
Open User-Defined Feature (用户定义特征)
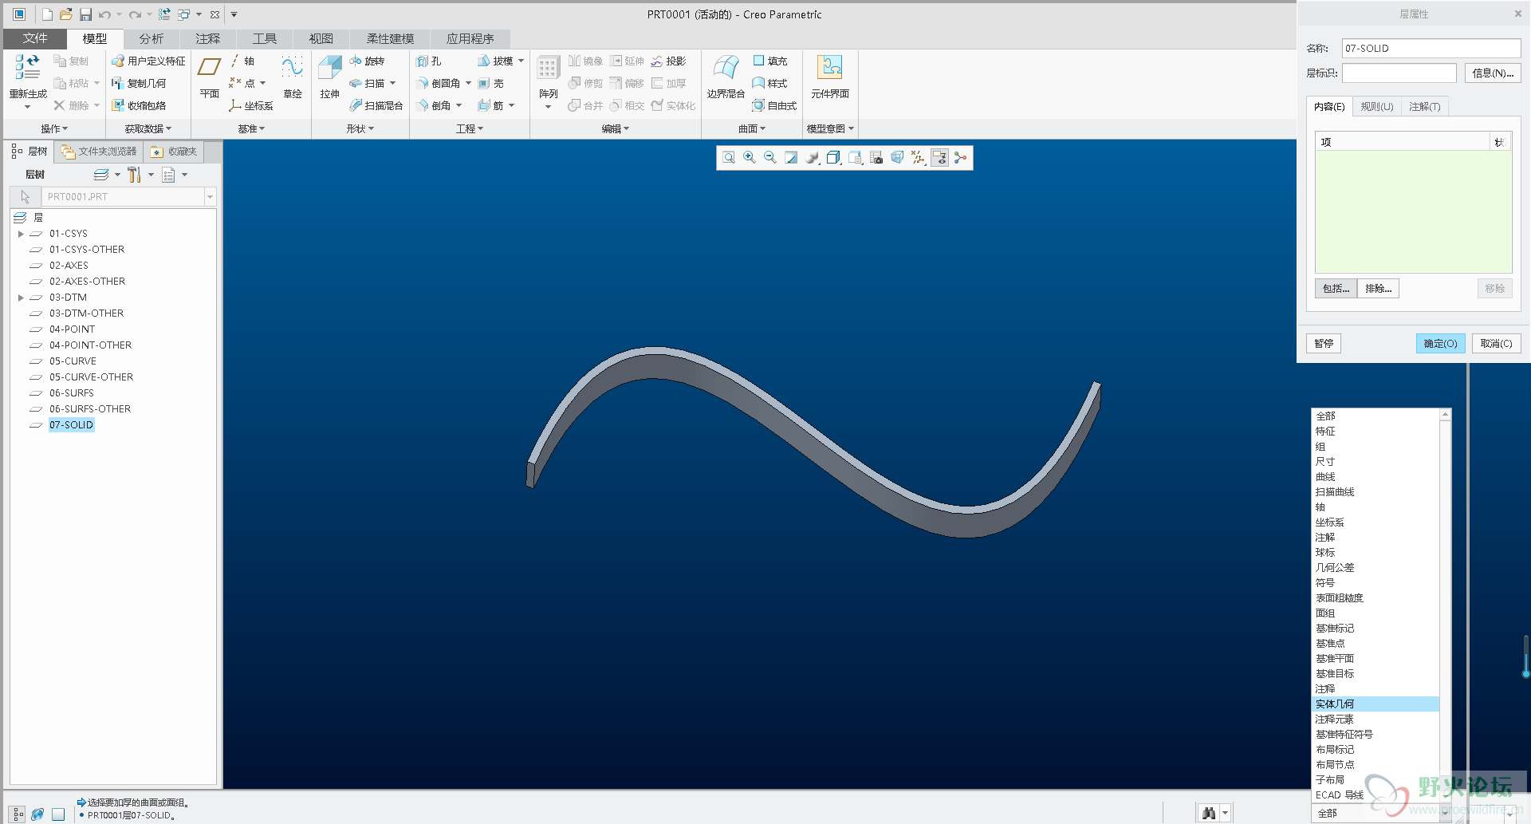pyautogui.click(x=149, y=61)
